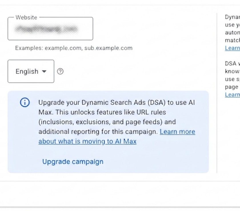Select the word English in the language box
The width and height of the screenshot is (240, 211).
click(27, 71)
